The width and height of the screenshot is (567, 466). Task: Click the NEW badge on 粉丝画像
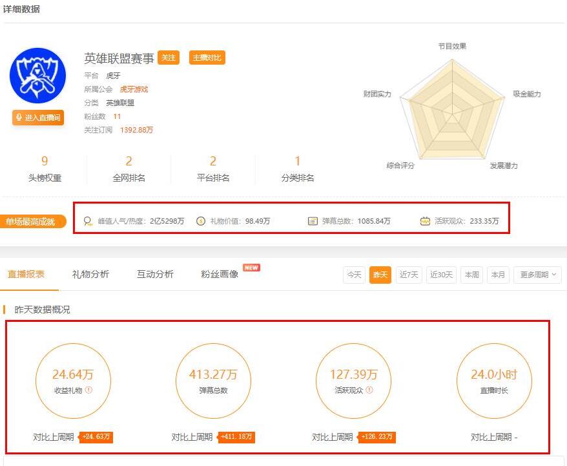point(251,268)
